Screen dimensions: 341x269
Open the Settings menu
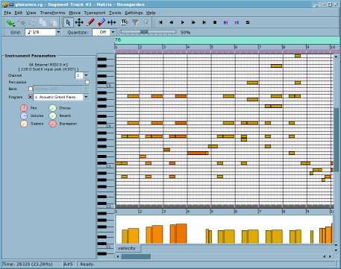(x=134, y=13)
